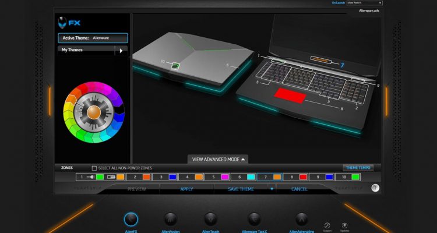Open the Alienware TactX module icon
Viewport: 437px width, 233px height.
pyautogui.click(x=254, y=220)
